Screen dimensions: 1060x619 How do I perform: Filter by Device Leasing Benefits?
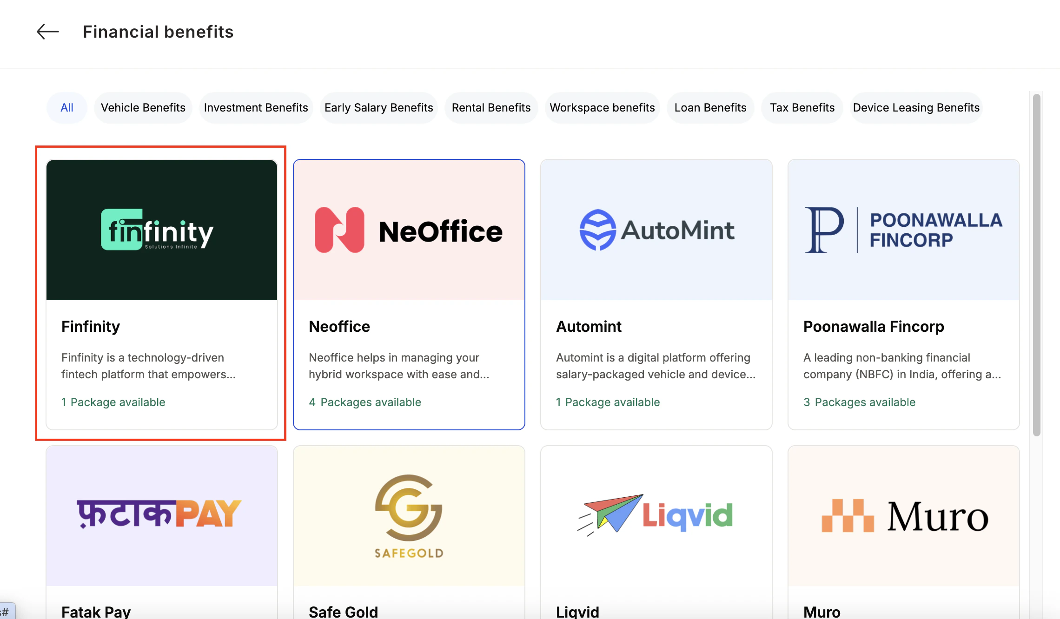pos(916,108)
